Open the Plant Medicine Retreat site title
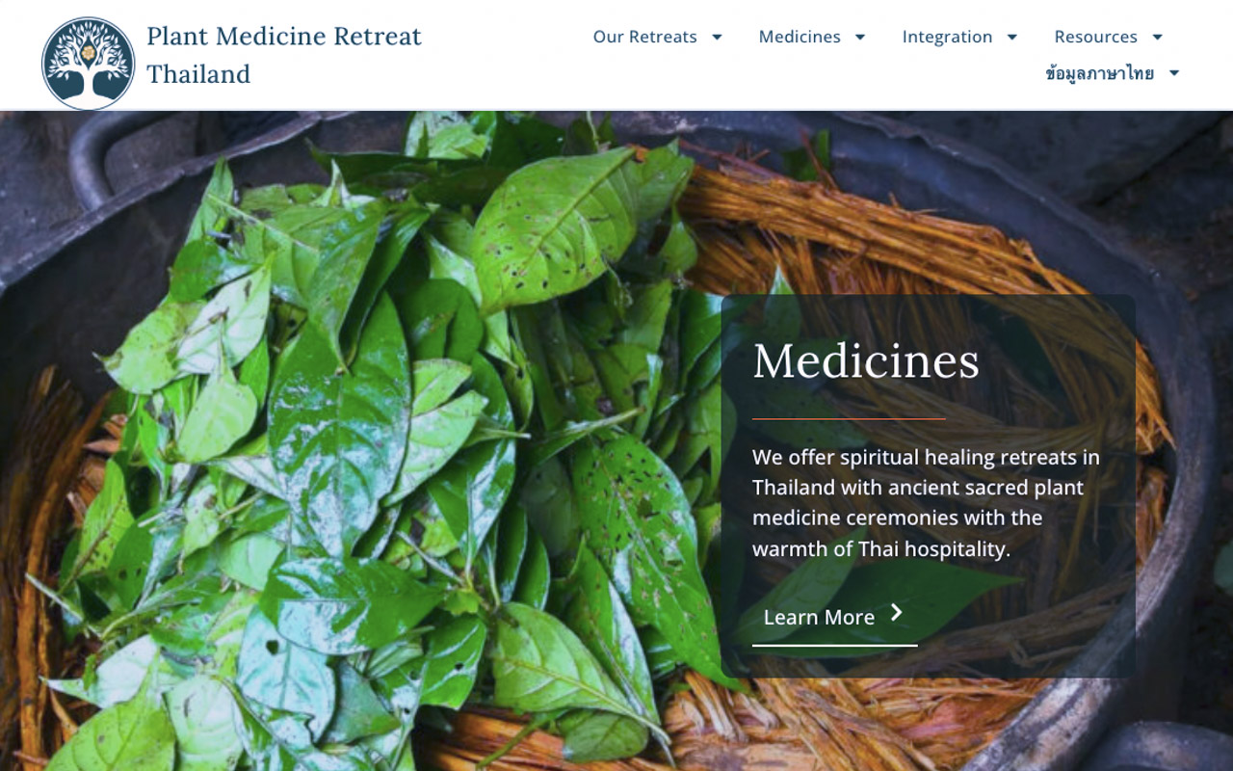Screen dimensions: 1233x771 pyautogui.click(x=284, y=55)
